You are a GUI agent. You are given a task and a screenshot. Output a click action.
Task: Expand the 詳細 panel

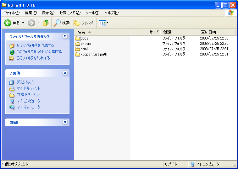[x=65, y=122]
